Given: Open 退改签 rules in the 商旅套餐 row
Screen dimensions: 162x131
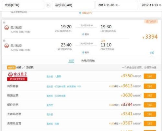Looking at the screenshot, I should pyautogui.click(x=50, y=86).
